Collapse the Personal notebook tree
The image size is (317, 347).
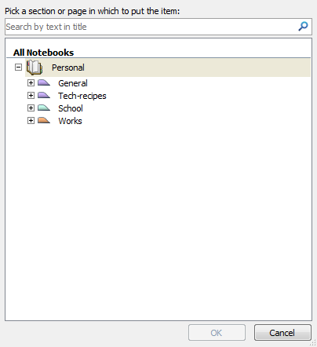18,68
